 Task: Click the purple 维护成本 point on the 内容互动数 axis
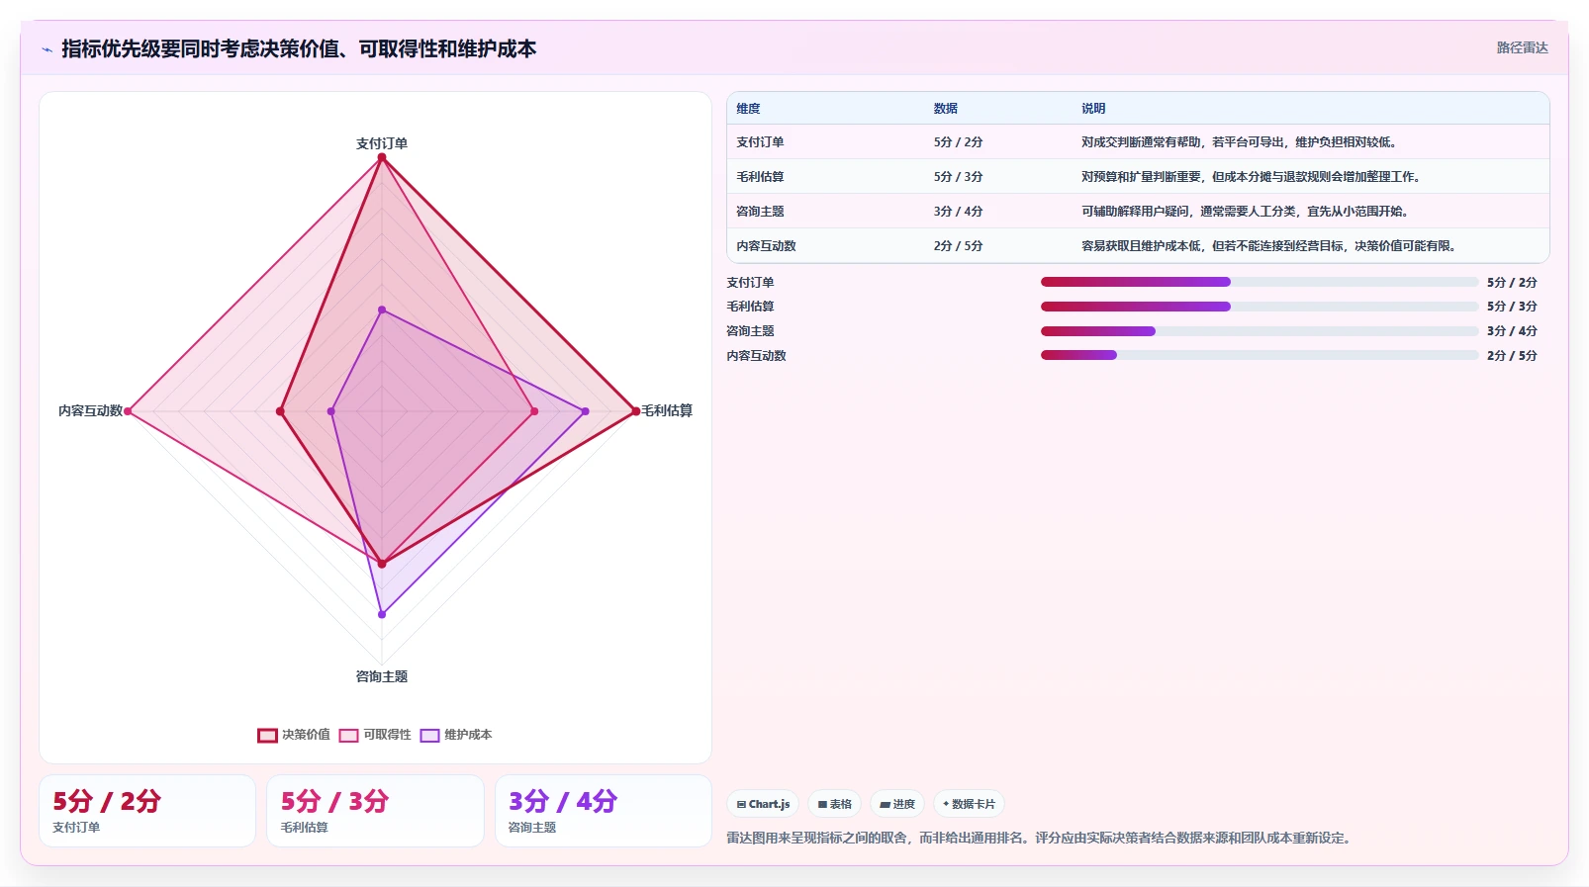(331, 411)
